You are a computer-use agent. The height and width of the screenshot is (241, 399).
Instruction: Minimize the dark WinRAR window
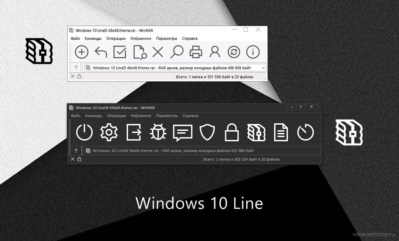point(291,107)
